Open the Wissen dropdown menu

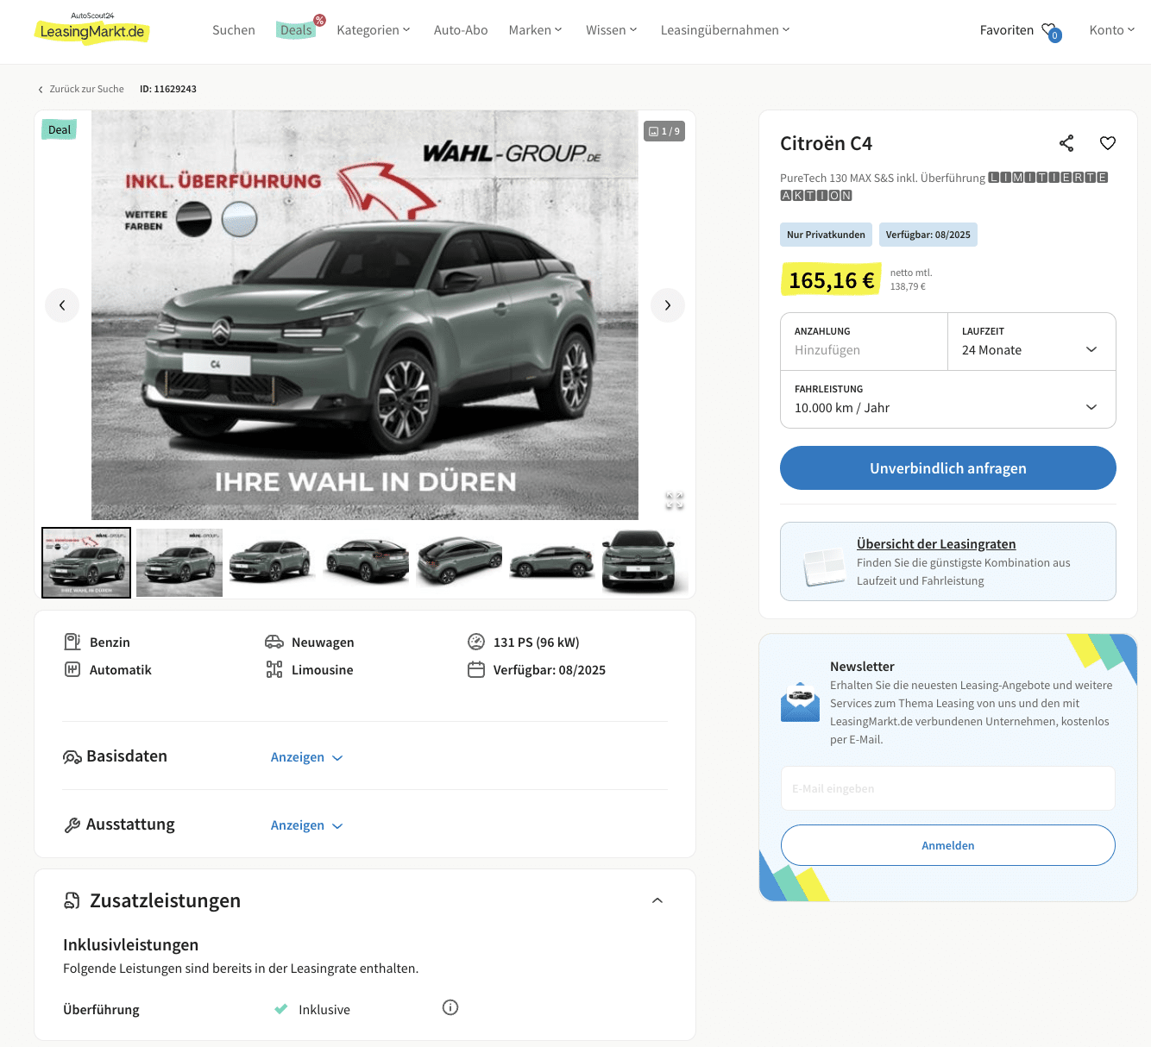612,30
